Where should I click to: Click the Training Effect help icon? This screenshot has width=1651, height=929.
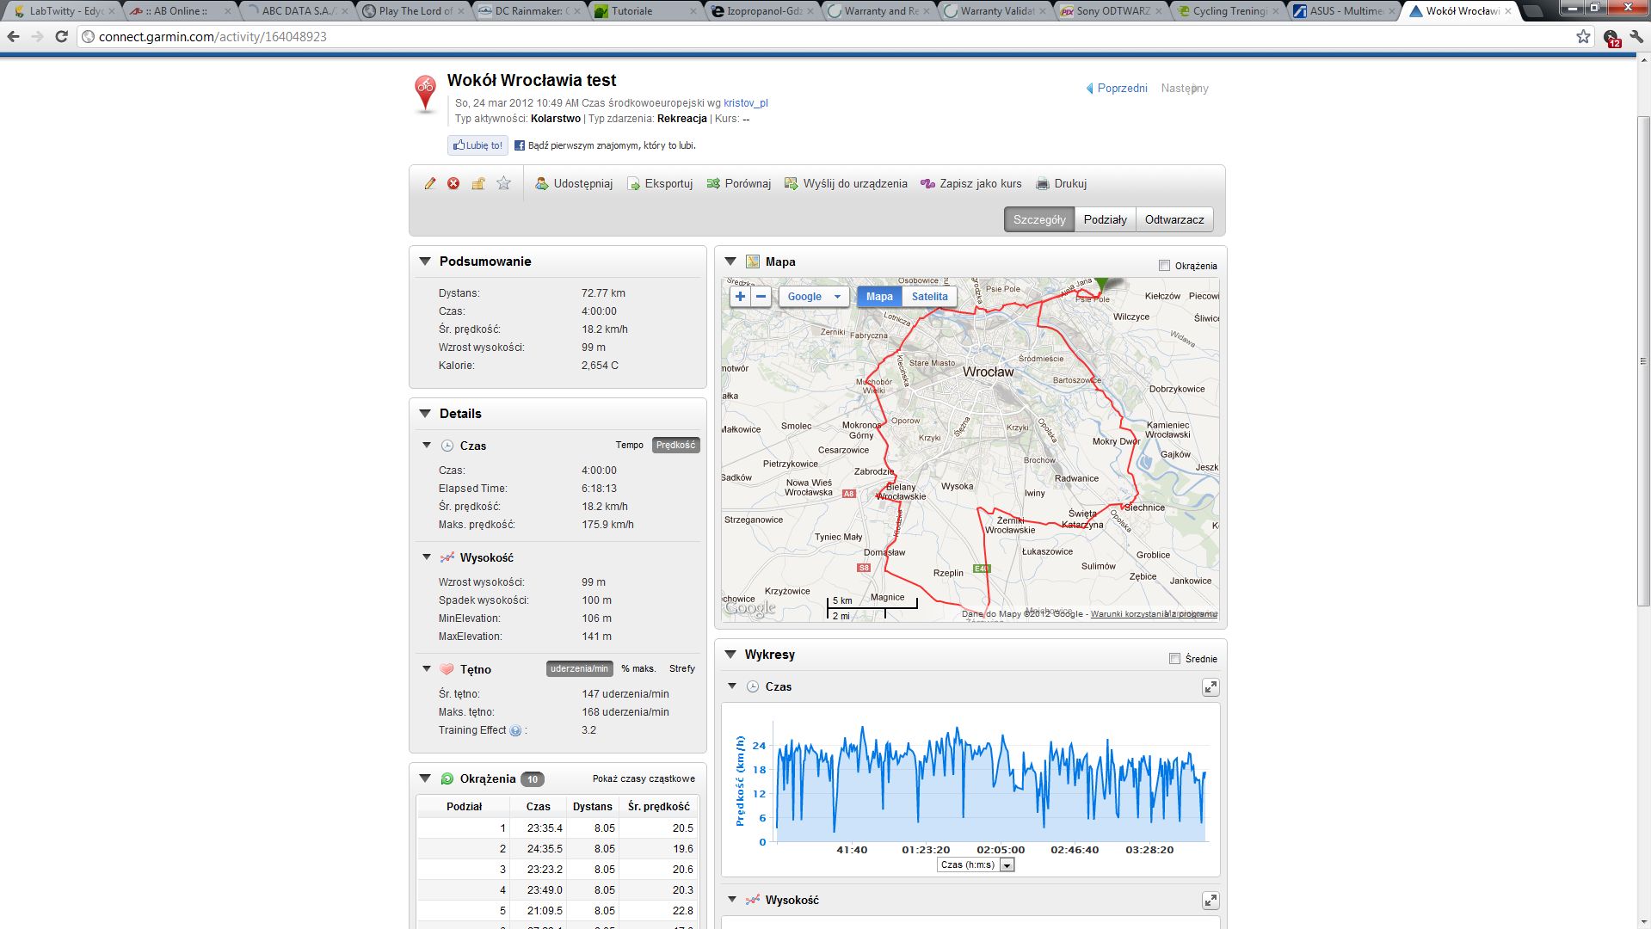click(x=515, y=730)
